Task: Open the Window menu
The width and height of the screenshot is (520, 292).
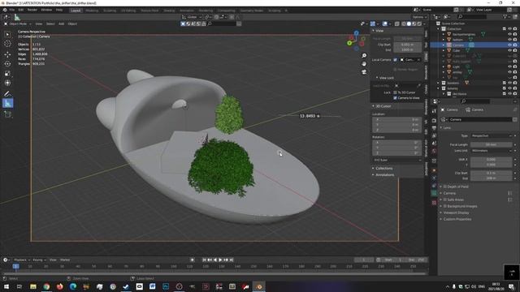Action: (x=46, y=10)
